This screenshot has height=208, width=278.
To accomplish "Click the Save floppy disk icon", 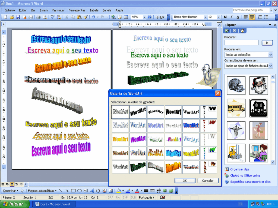I will (x=18, y=17).
